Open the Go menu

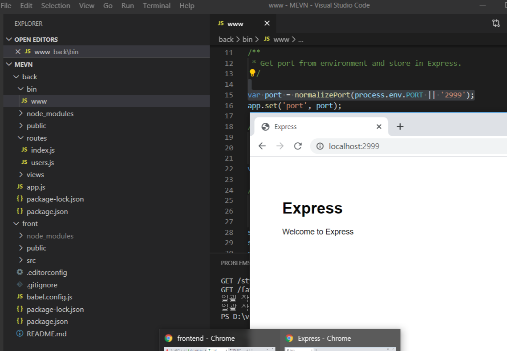coord(108,5)
